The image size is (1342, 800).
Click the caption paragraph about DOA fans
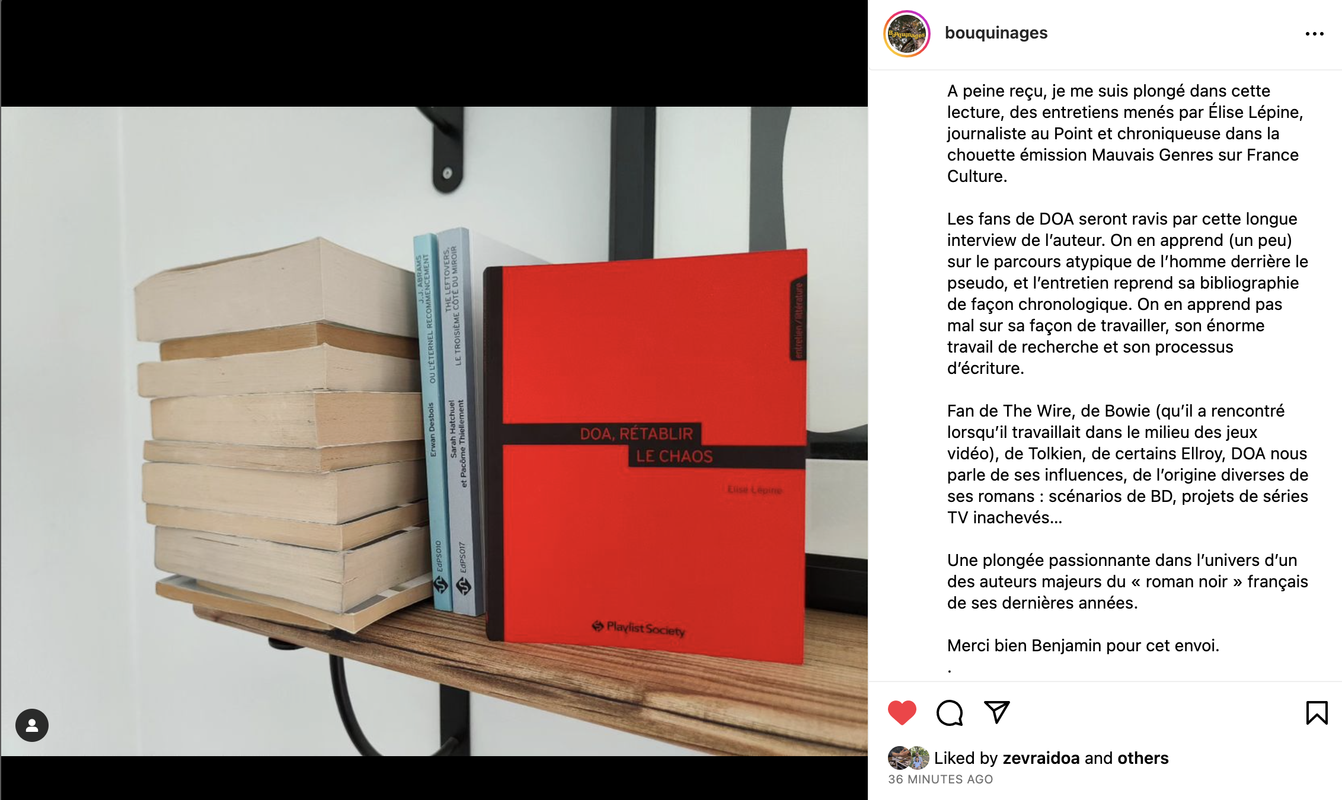(x=1127, y=293)
